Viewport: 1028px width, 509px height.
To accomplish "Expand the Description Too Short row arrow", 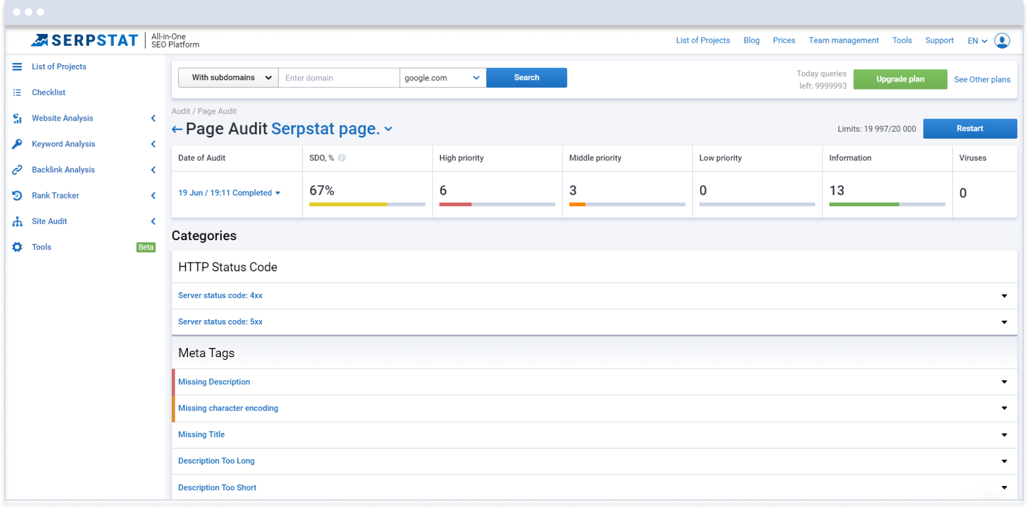I will (x=1004, y=488).
